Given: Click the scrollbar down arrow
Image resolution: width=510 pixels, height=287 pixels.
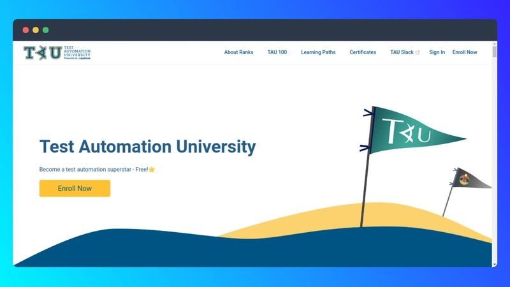Looking at the screenshot, I should click(x=495, y=265).
